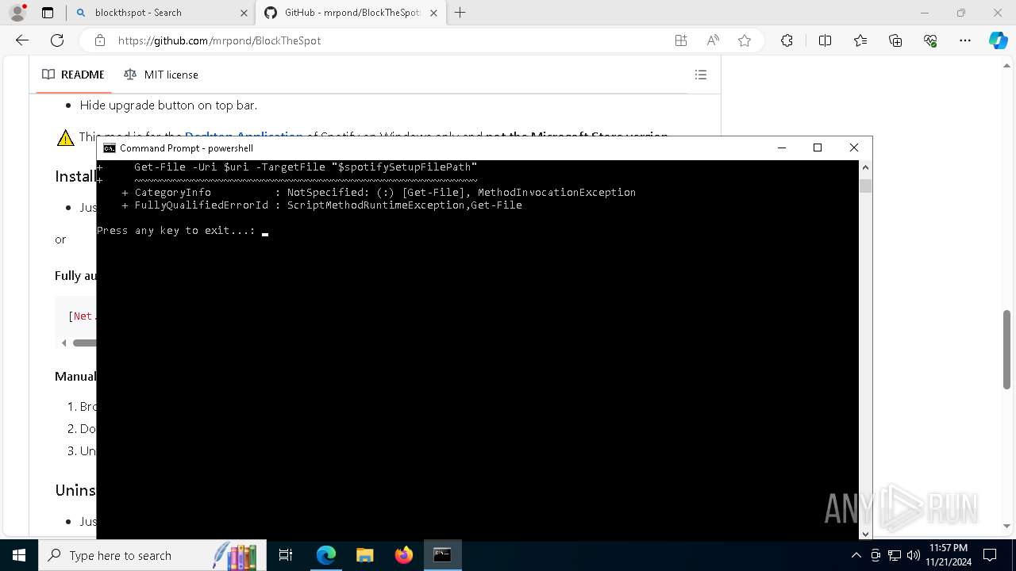Close the Command Prompt window
The image size is (1016, 571).
854,148
